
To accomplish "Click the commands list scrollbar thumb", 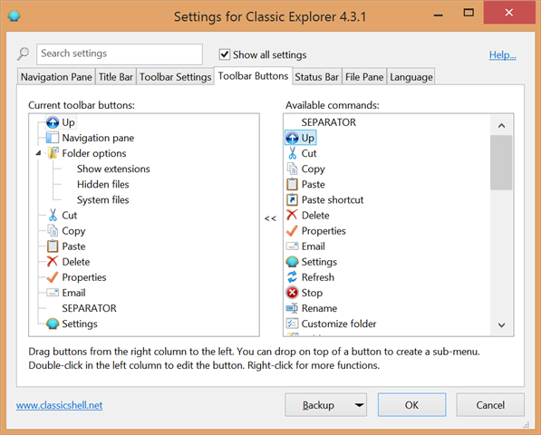I will pos(501,162).
